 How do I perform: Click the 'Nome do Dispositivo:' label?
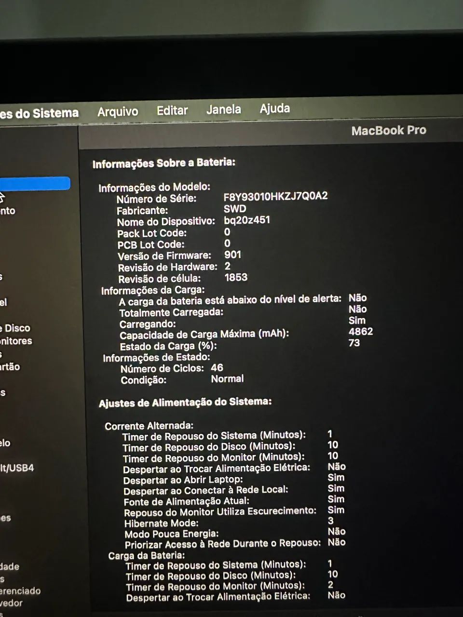[x=166, y=222]
